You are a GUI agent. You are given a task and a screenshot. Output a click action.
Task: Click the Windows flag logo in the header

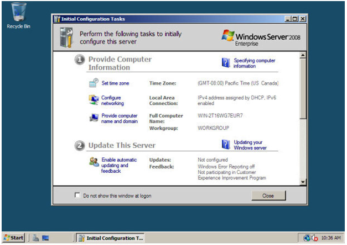tap(227, 35)
